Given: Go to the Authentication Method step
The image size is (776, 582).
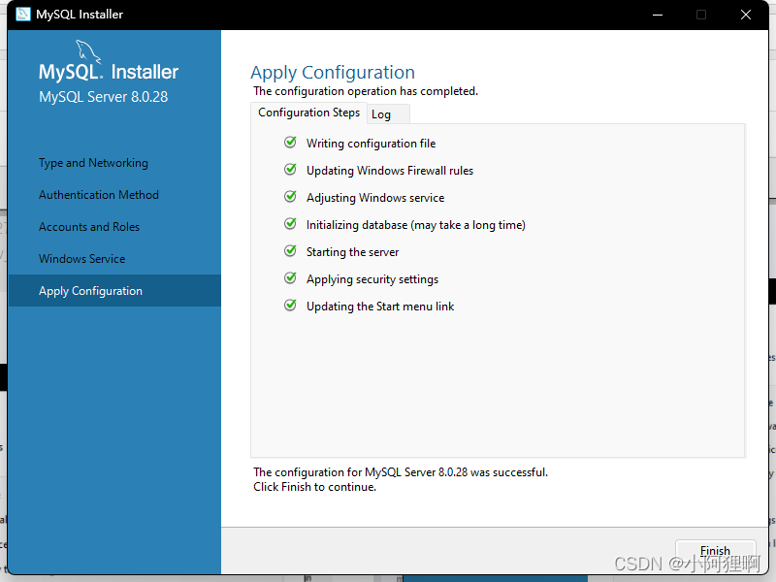Looking at the screenshot, I should click(99, 195).
